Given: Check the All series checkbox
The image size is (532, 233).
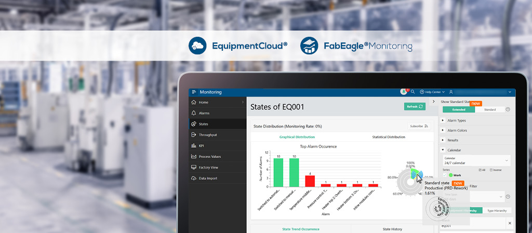Looking at the screenshot, I should coord(480,170).
